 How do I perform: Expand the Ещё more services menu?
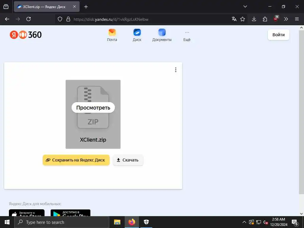tap(187, 36)
